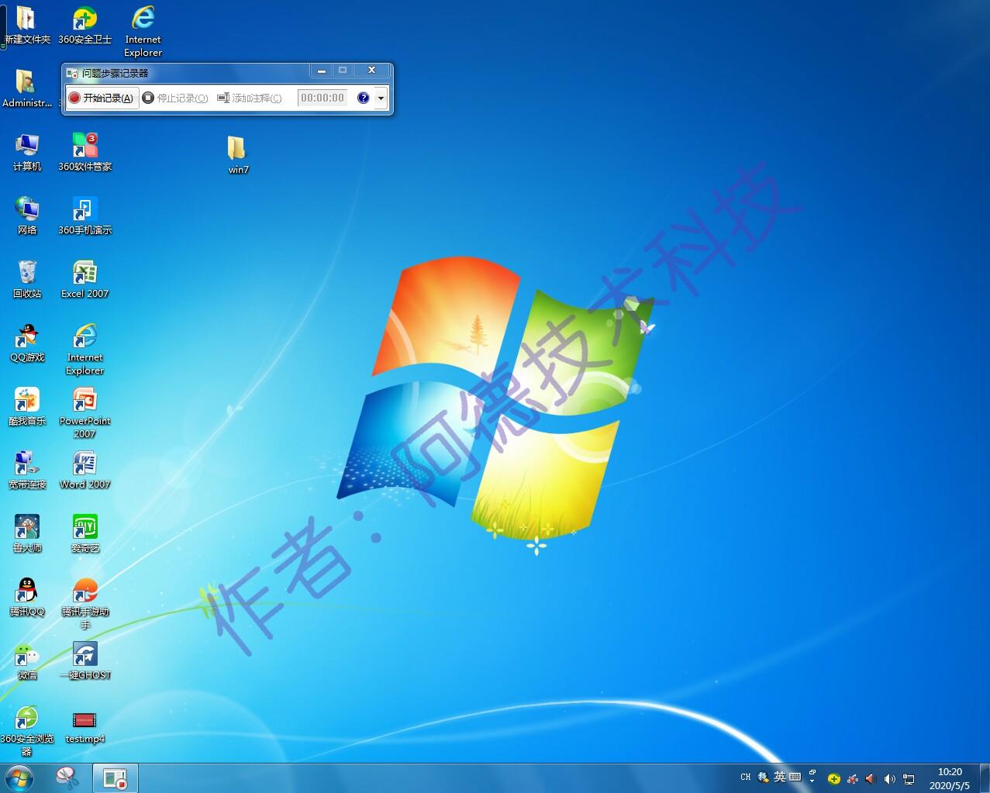This screenshot has height=793, width=990.
Task: Click the Snipping Tool taskbar icon
Action: coord(67,777)
